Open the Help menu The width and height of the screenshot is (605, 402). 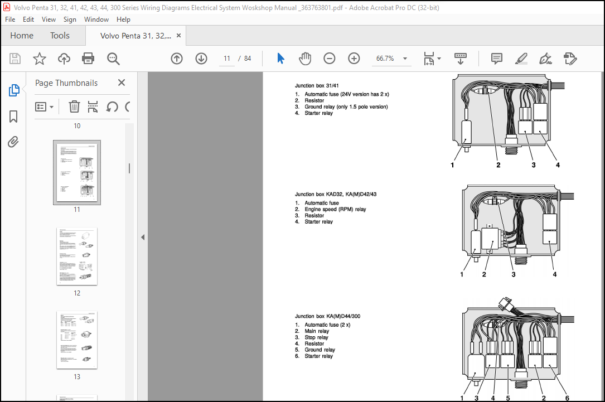click(123, 20)
